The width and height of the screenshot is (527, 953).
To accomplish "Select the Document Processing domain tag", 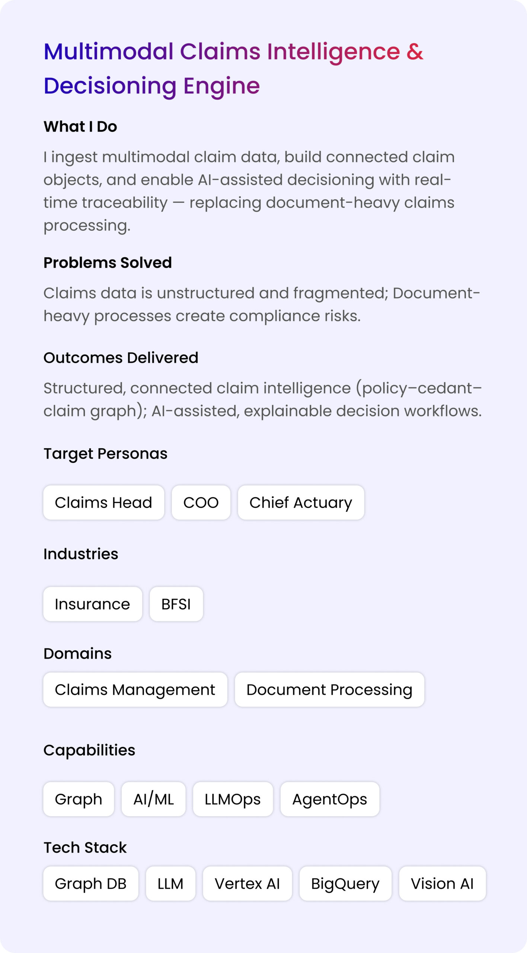I will (x=329, y=689).
